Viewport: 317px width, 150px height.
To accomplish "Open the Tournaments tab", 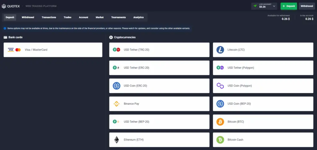I will coord(119,17).
